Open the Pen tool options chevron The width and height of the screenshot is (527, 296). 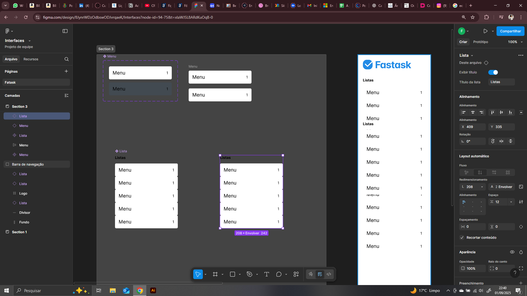257,274
